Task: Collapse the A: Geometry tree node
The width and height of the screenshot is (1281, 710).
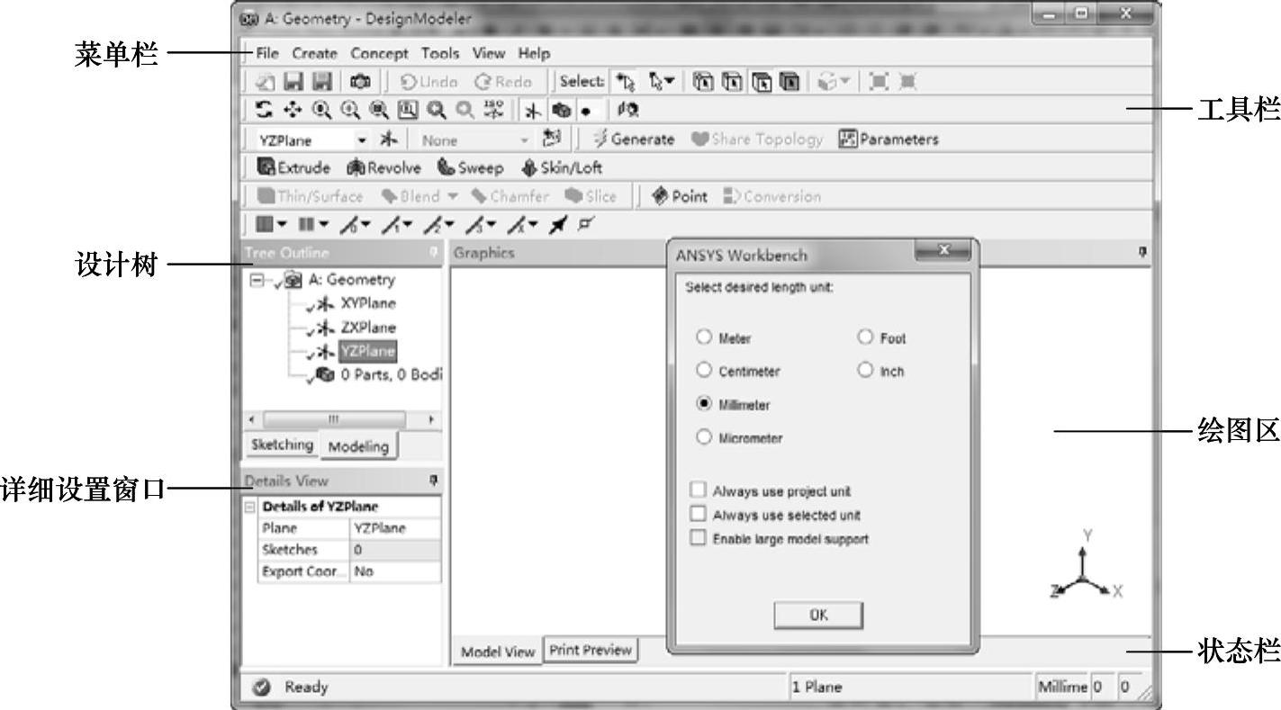Action: [x=257, y=280]
